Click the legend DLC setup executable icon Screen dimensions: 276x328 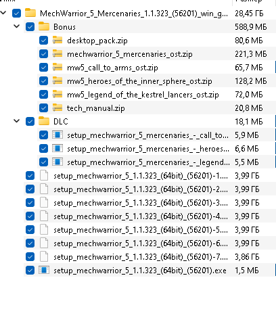(x=57, y=162)
